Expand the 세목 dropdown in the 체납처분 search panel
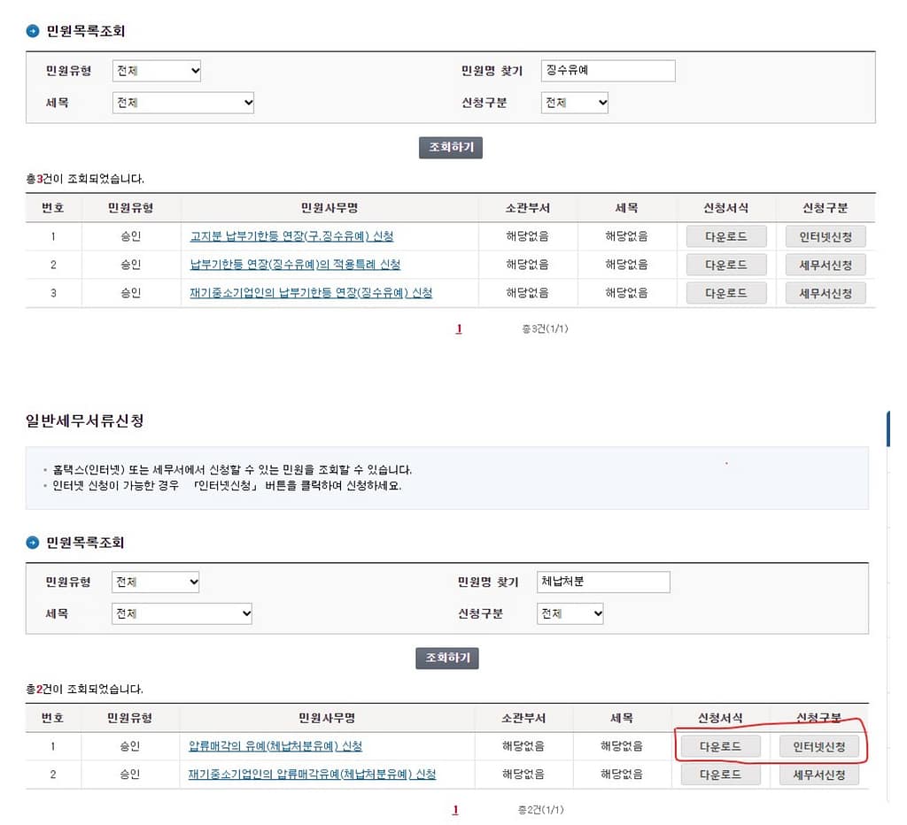 click(182, 613)
